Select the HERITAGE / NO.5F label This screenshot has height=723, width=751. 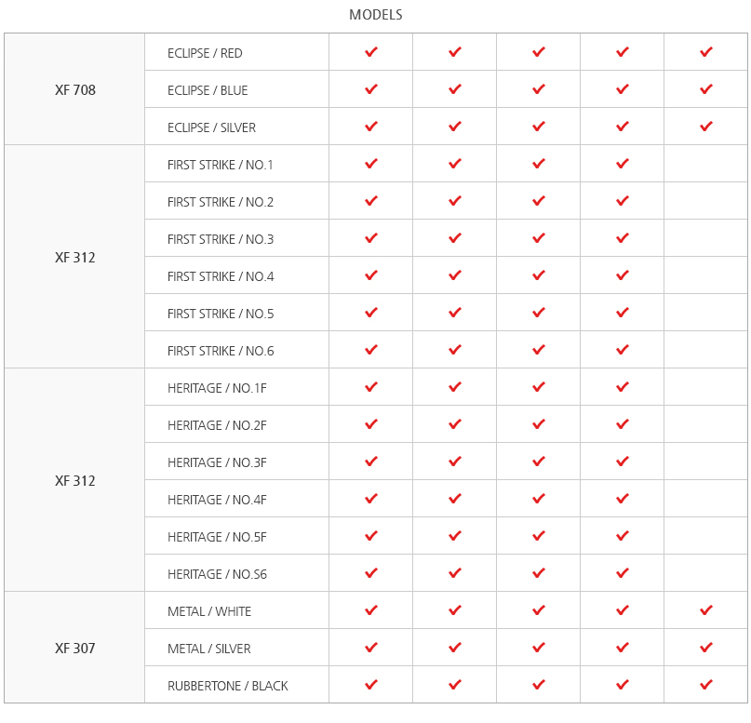tap(217, 537)
